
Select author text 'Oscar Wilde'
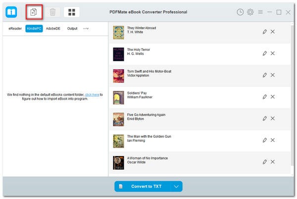136,162
